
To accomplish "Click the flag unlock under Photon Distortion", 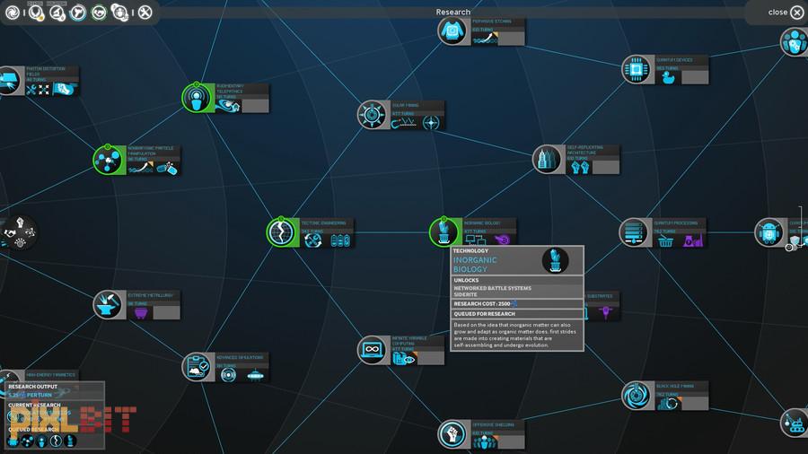I will pos(64,89).
